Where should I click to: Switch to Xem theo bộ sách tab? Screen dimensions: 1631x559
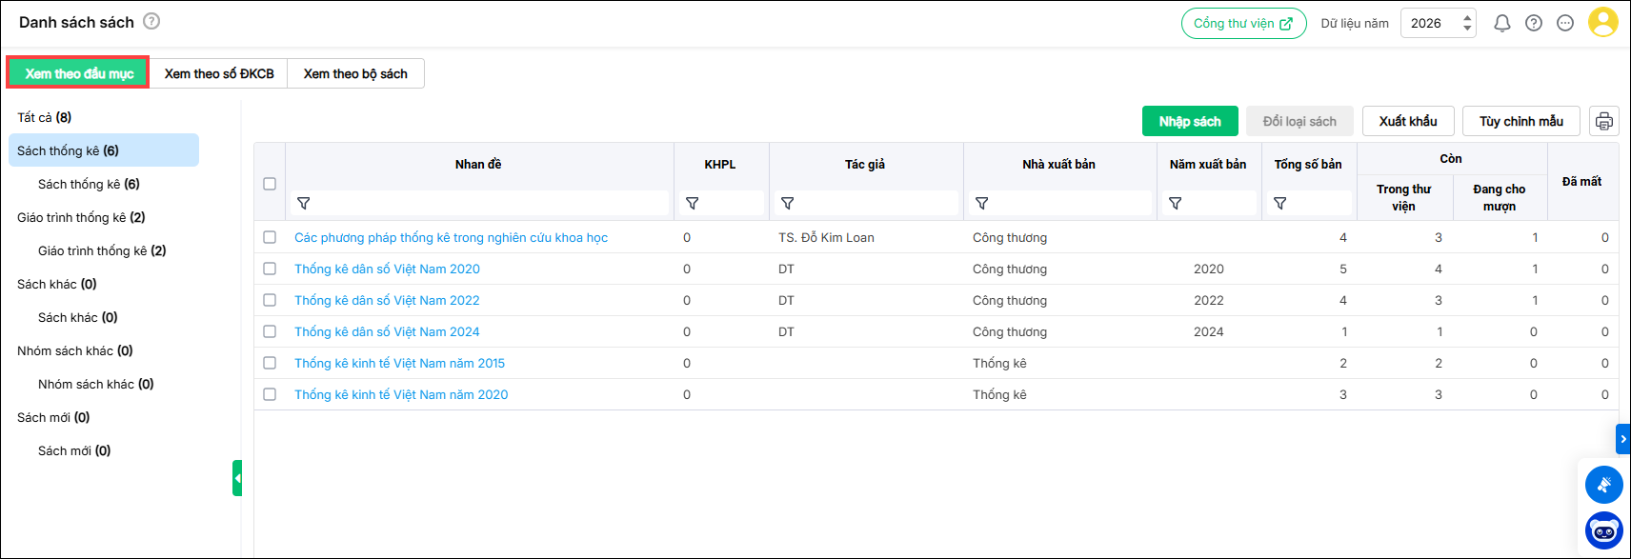pos(355,74)
